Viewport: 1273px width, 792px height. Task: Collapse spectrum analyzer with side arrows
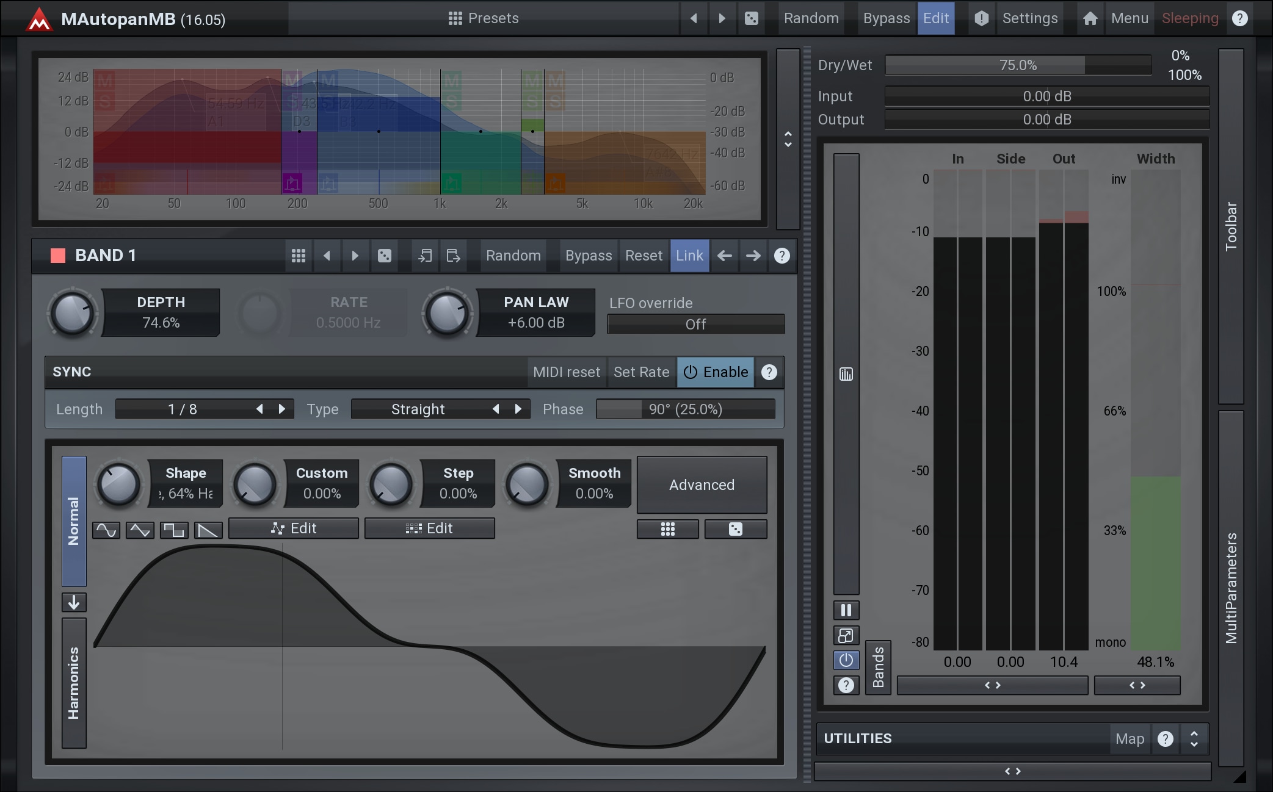788,139
